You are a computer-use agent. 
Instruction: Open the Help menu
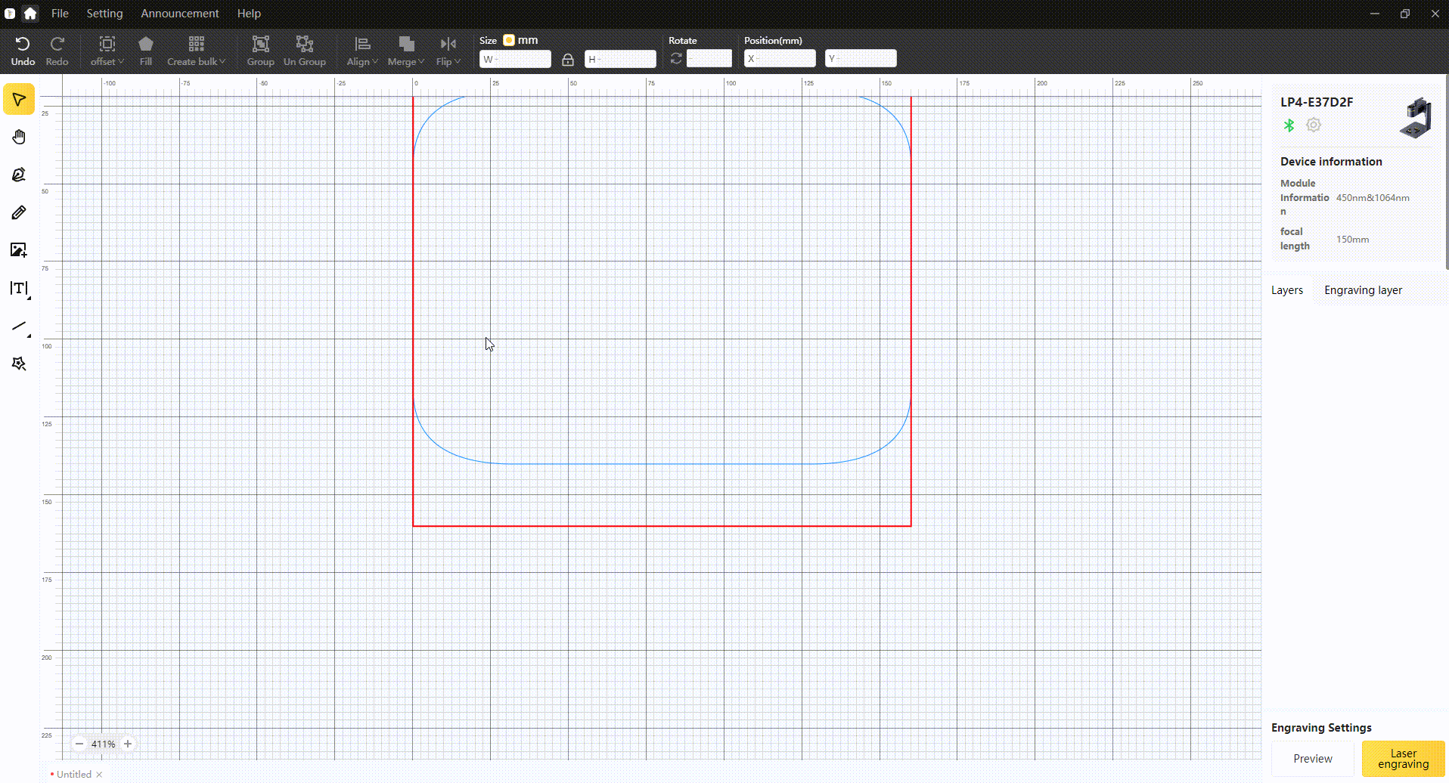click(249, 13)
